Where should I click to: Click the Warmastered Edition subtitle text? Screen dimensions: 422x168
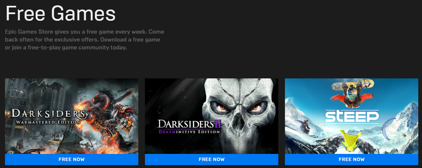point(48,122)
